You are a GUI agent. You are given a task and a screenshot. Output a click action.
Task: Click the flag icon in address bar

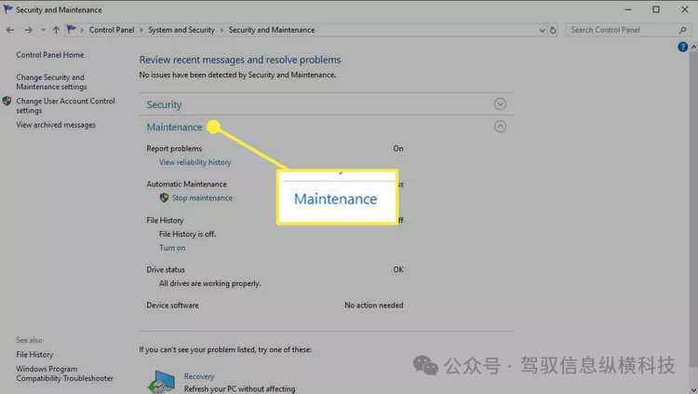coord(72,30)
